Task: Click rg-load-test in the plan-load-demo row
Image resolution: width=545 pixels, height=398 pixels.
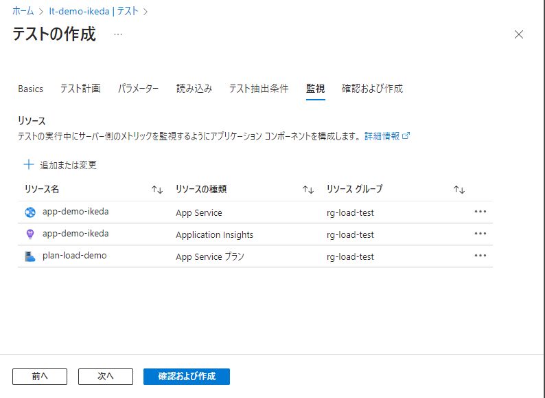Action: coord(350,256)
